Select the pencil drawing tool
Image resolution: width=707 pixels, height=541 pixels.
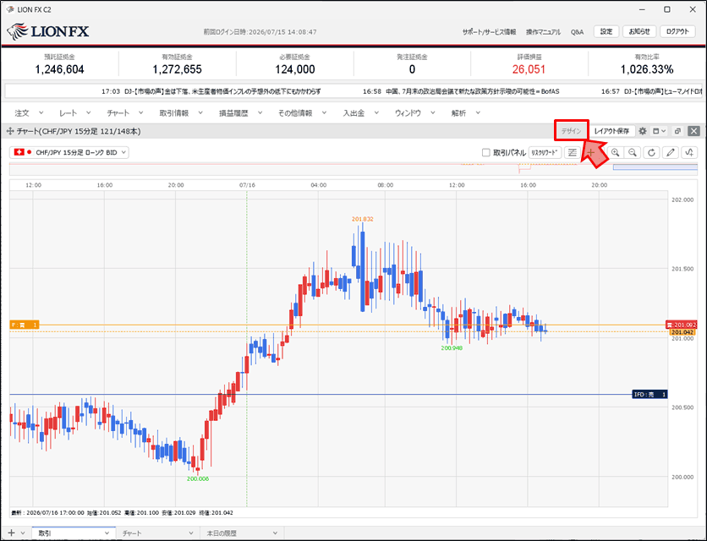[671, 152]
